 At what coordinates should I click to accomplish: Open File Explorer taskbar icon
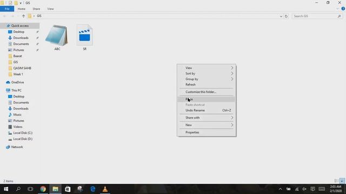(x=55, y=189)
